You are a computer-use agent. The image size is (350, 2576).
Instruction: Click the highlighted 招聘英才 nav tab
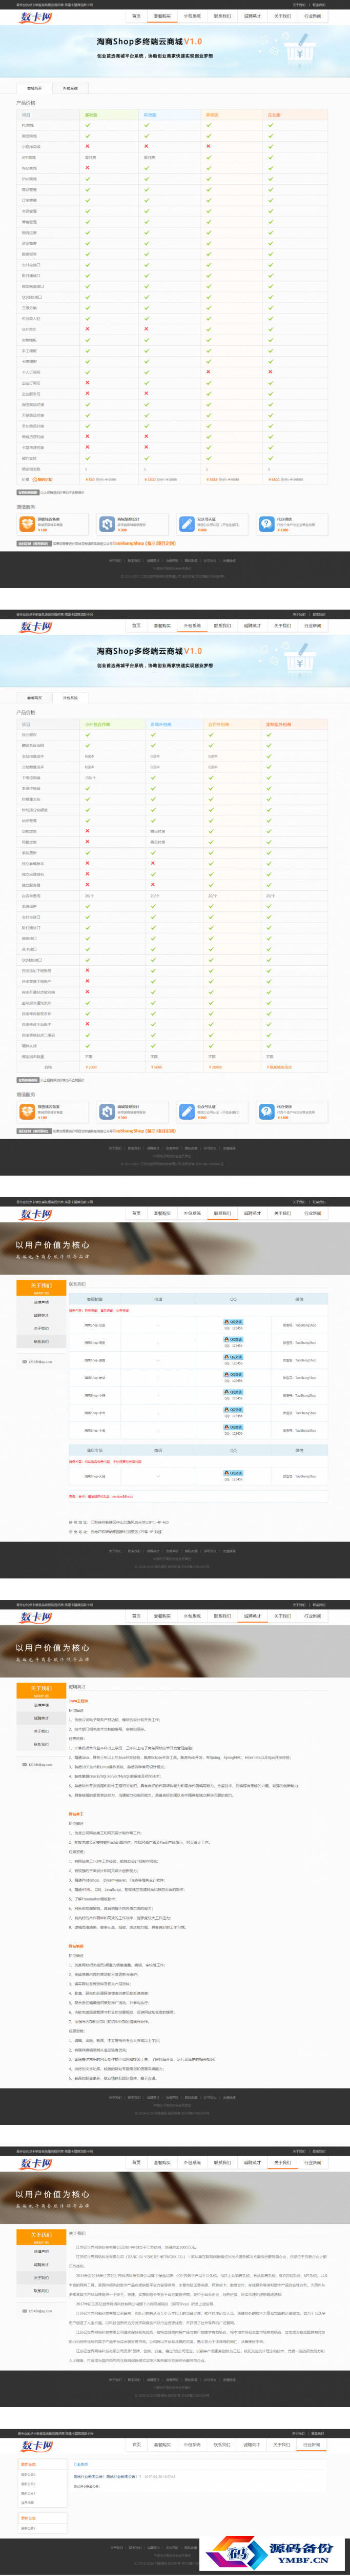coord(252,1616)
